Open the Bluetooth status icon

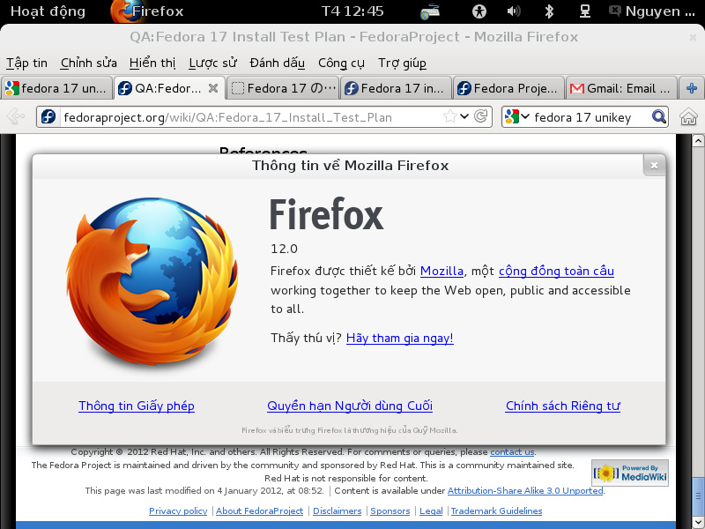point(549,11)
